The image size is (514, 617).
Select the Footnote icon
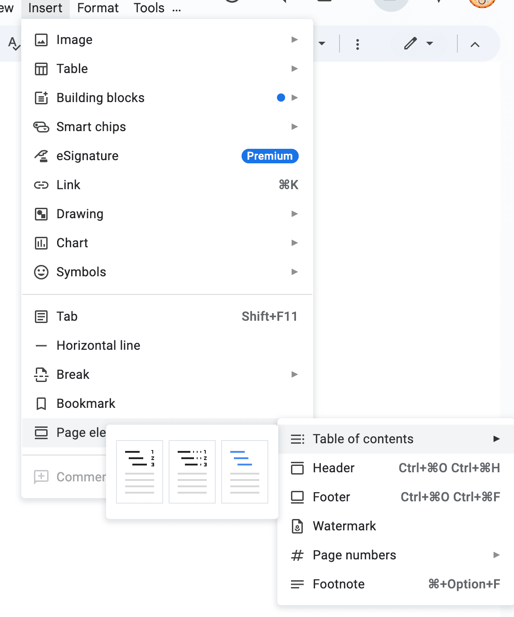pyautogui.click(x=297, y=584)
